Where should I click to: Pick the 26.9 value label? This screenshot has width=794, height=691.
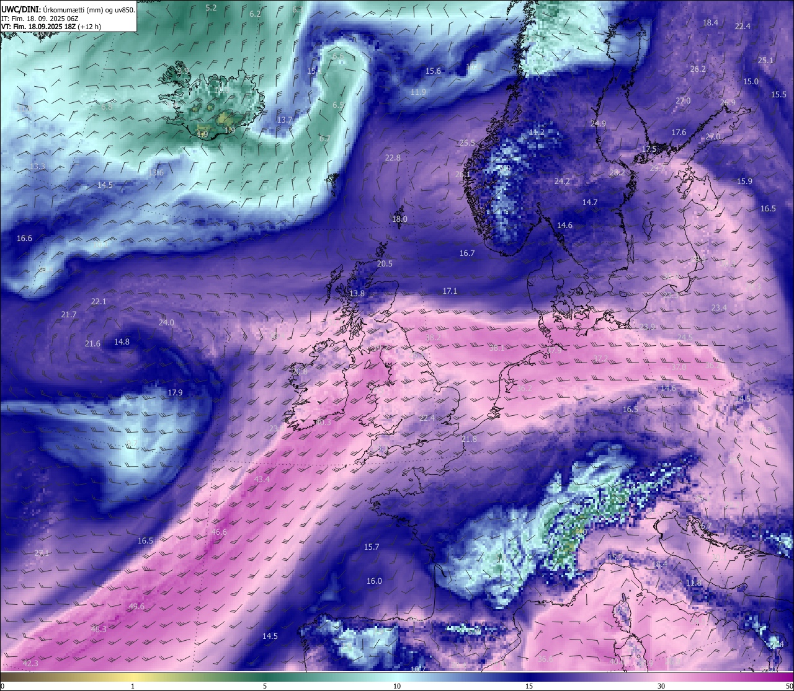728,103
